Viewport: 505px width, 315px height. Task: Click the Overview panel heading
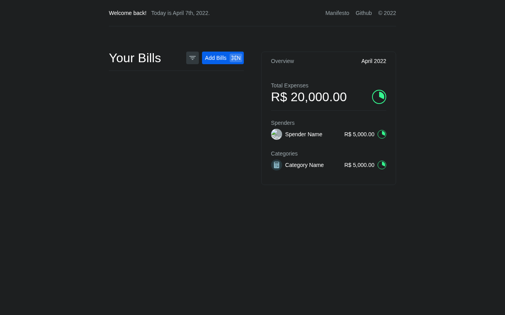282,61
